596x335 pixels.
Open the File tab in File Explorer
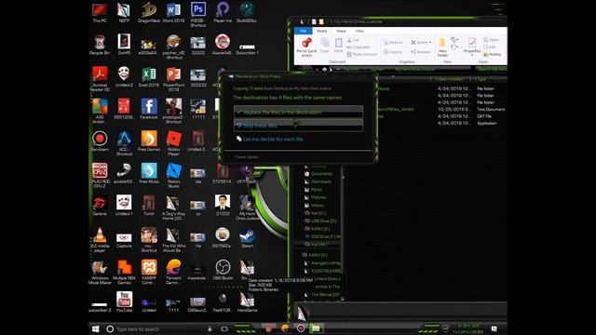click(x=303, y=31)
